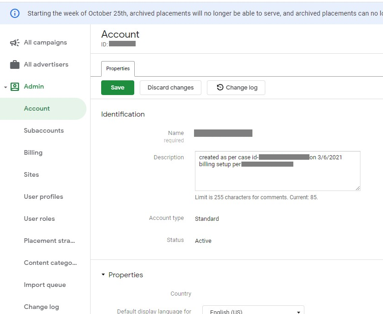The image size is (383, 314).
Task: Open Content categories item
Action: tap(50, 263)
